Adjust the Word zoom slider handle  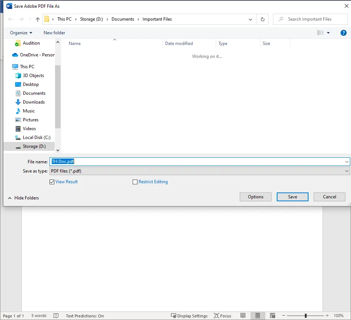pyautogui.click(x=306, y=316)
